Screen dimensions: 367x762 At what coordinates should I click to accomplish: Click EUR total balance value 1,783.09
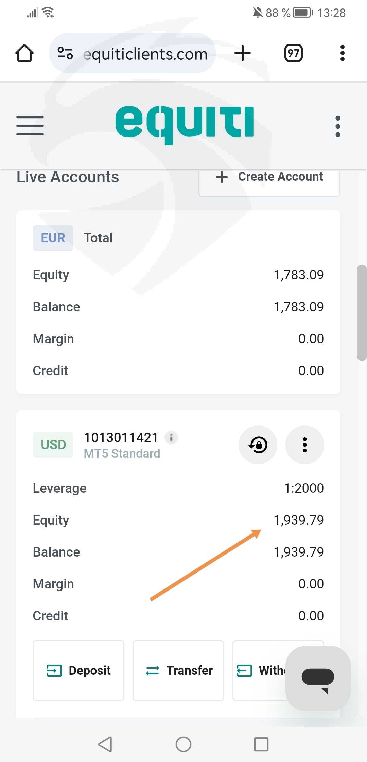point(299,307)
